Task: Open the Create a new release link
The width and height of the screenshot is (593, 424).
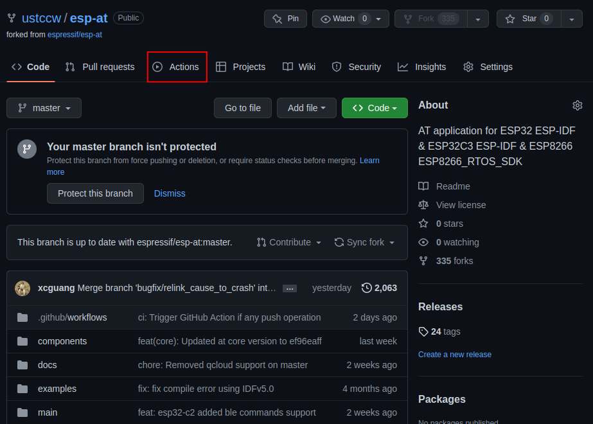Action: (455, 354)
